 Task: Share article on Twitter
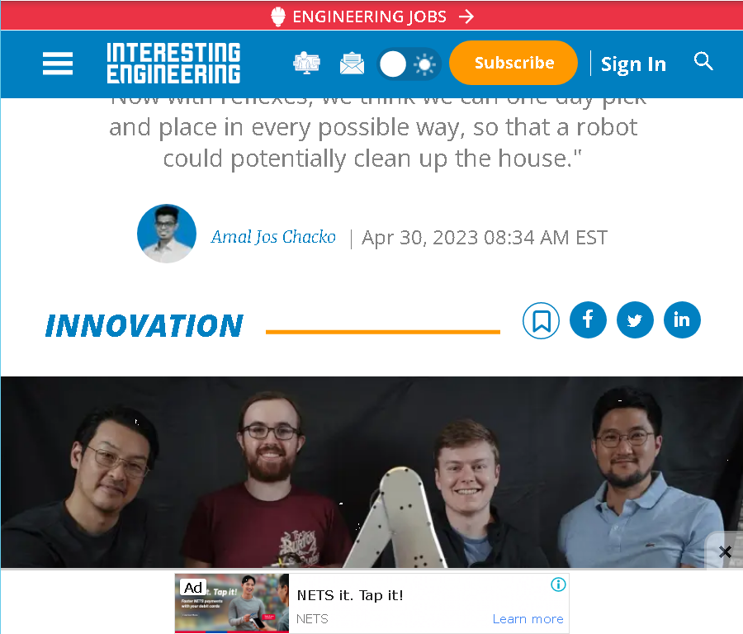coord(635,319)
